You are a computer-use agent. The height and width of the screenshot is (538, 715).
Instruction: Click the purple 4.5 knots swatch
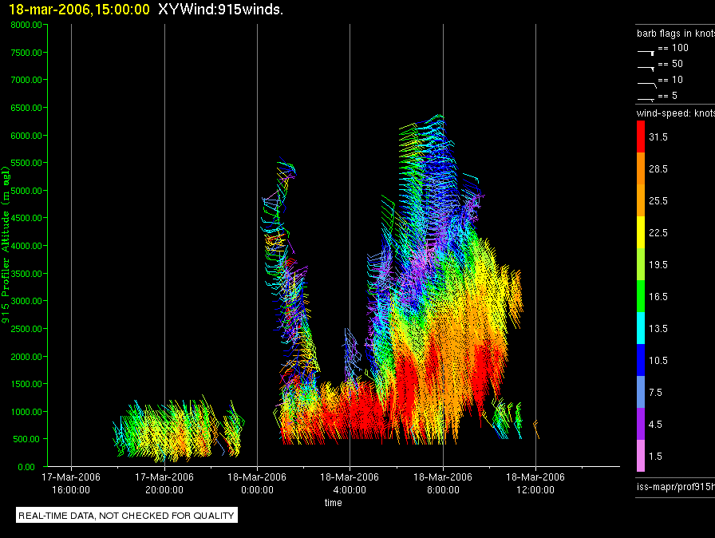[641, 424]
